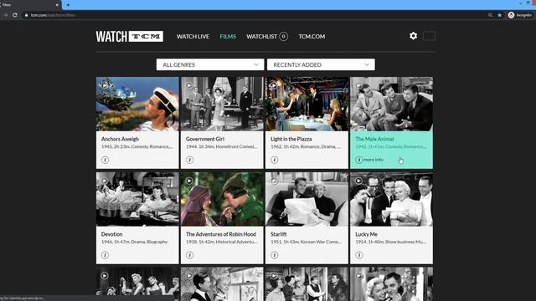Click the dark box beside settings gear
The image size is (536, 301).
click(429, 36)
